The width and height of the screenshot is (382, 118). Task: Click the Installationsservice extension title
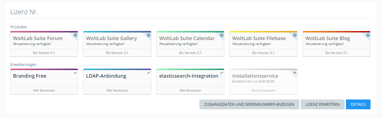[255, 76]
